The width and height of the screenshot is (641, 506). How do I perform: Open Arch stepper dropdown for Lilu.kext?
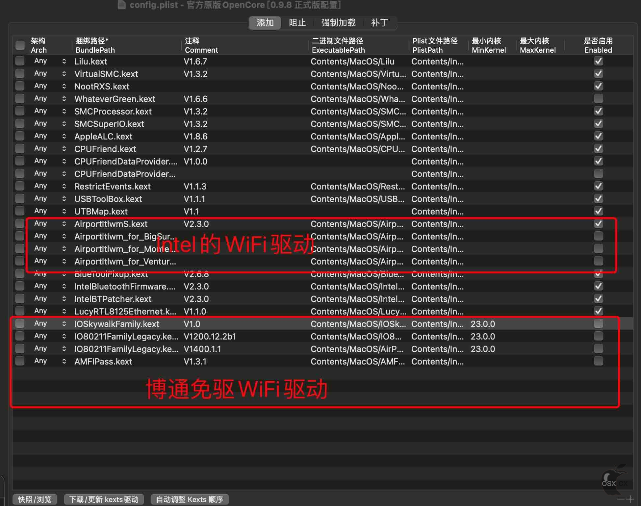click(64, 61)
